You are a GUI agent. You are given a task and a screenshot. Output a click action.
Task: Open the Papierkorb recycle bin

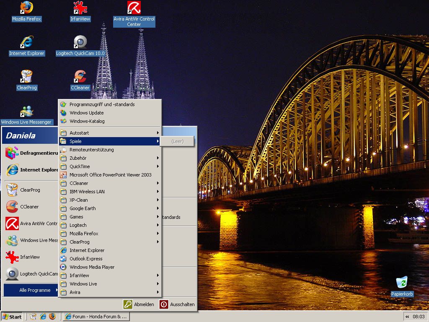tap(402, 283)
